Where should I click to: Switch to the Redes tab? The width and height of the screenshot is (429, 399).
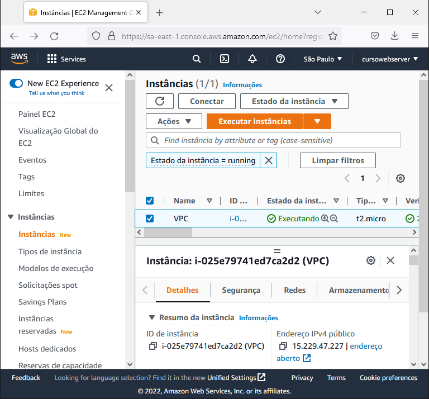click(295, 290)
